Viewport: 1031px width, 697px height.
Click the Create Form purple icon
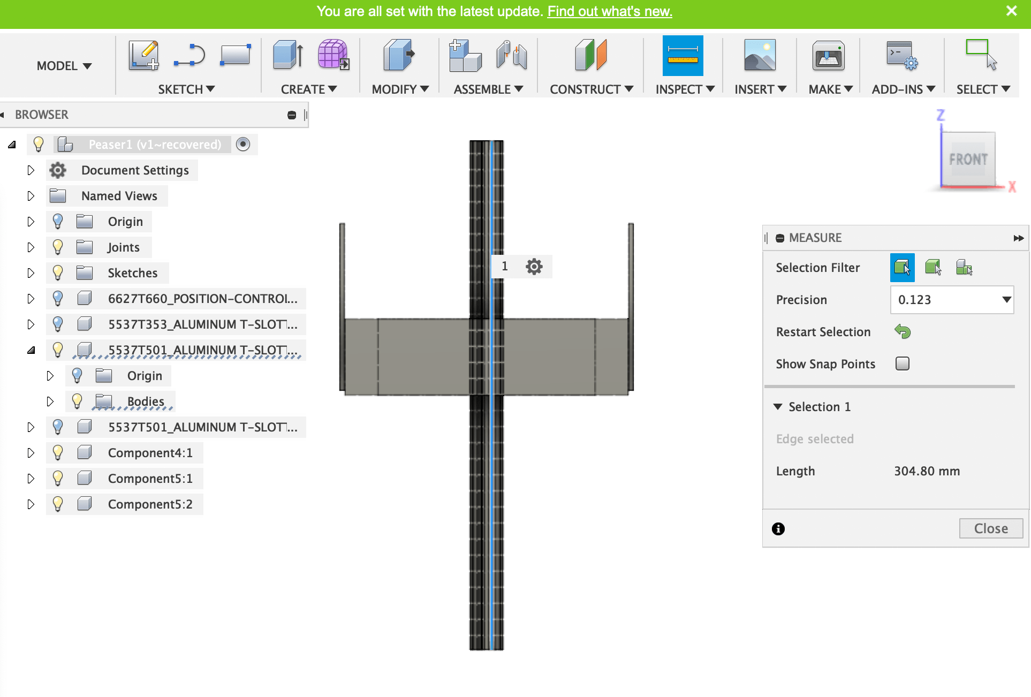click(x=333, y=55)
